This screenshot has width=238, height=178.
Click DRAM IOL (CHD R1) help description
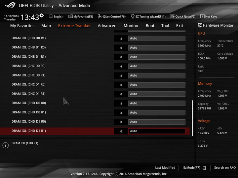click(x=25, y=143)
